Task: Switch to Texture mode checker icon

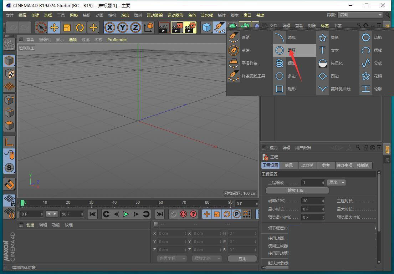Action: click(x=9, y=73)
